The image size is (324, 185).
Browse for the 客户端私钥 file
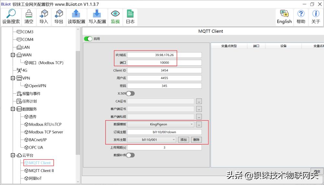tap(199, 117)
